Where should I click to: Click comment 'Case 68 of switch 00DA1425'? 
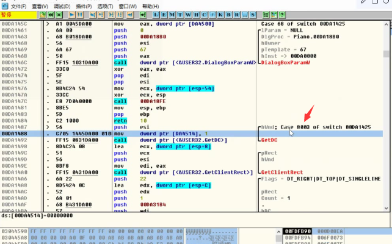303,24
